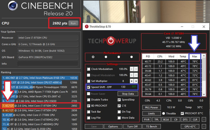Screen dimensions: 210x130
Task: Click the GPU 42°C button
Action: pyautogui.click(x=190, y=126)
